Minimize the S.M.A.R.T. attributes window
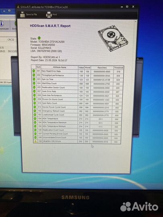Screen dimensions: 163x217 click(x=122, y=7)
